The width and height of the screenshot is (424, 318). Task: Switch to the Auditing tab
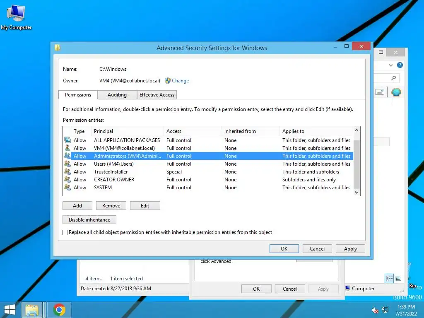point(117,95)
